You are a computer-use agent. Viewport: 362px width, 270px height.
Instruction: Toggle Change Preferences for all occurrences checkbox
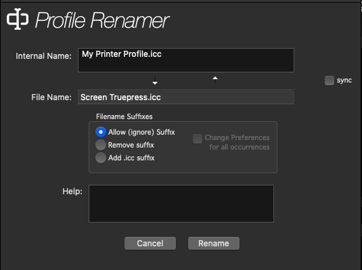pyautogui.click(x=198, y=139)
